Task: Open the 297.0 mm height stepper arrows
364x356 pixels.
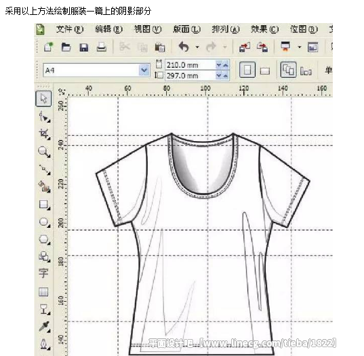Action: tap(222, 75)
